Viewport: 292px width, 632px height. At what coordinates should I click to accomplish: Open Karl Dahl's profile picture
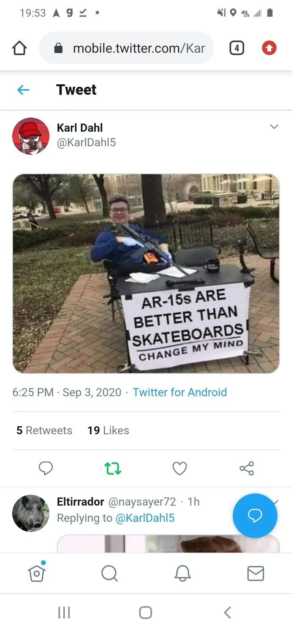point(31,136)
